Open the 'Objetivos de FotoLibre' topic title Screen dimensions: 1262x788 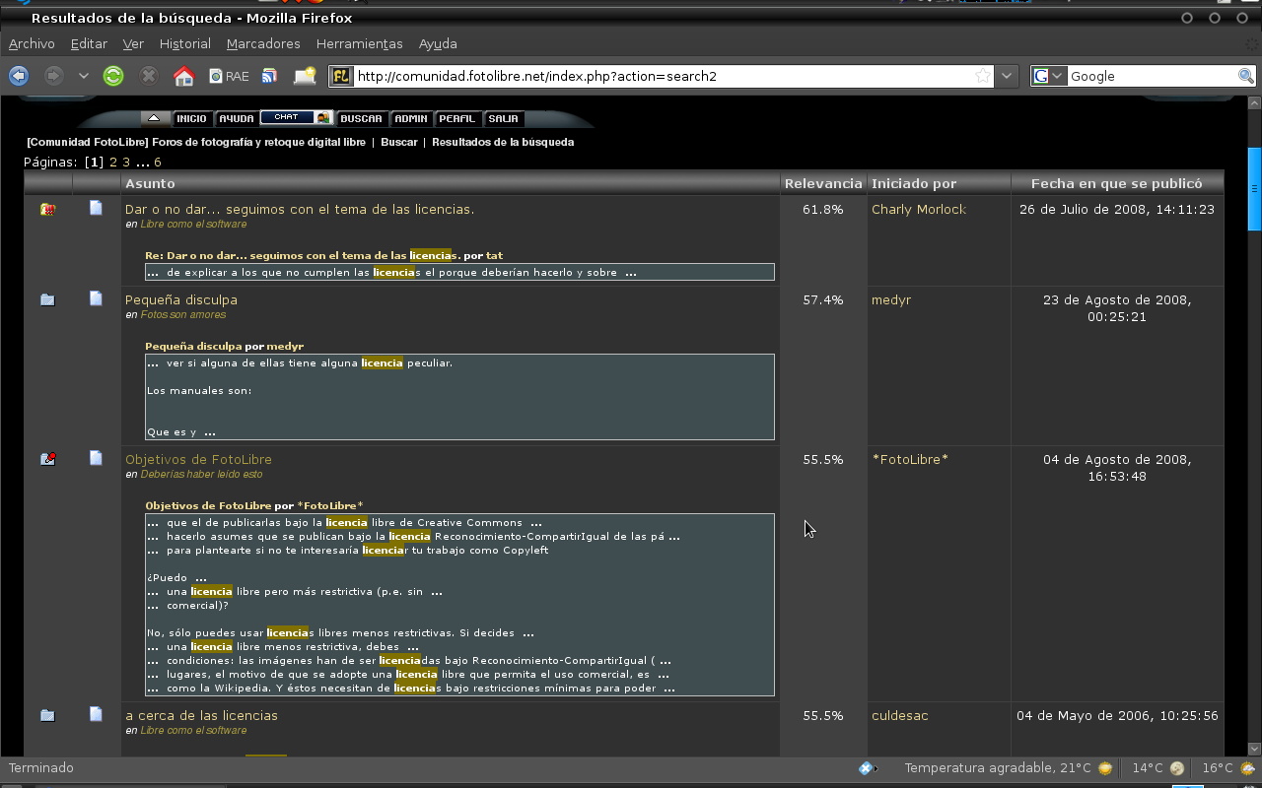click(x=198, y=459)
